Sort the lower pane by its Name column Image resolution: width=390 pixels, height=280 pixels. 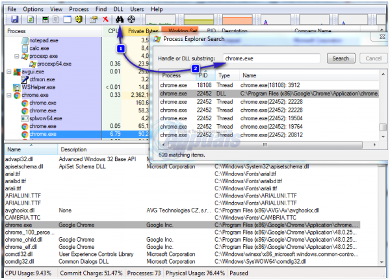click(x=31, y=149)
